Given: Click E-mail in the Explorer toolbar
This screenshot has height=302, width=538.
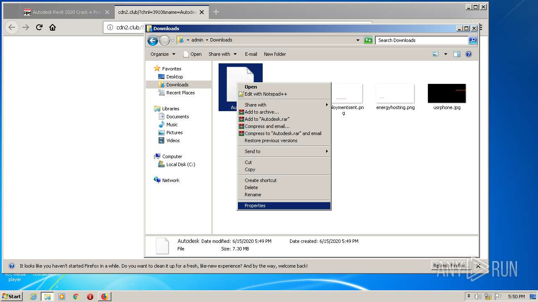Looking at the screenshot, I should point(251,54).
